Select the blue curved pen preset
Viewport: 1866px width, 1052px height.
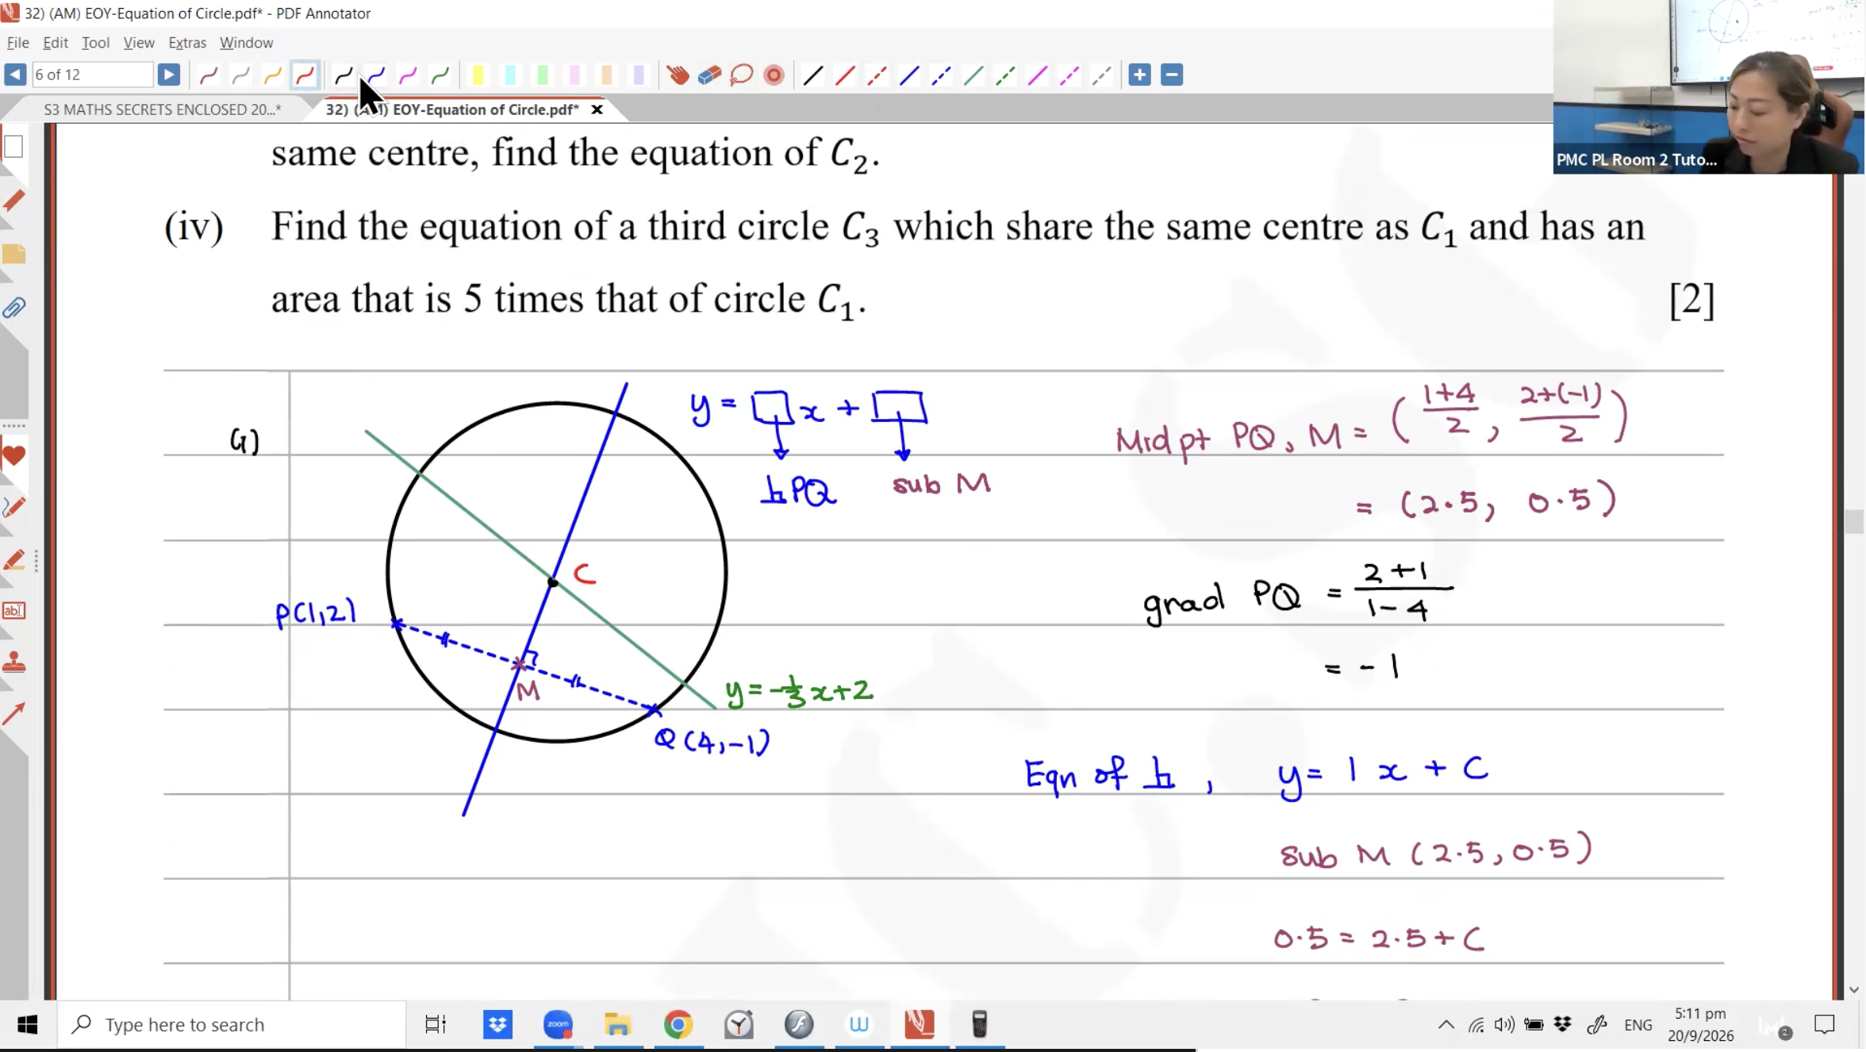[376, 75]
